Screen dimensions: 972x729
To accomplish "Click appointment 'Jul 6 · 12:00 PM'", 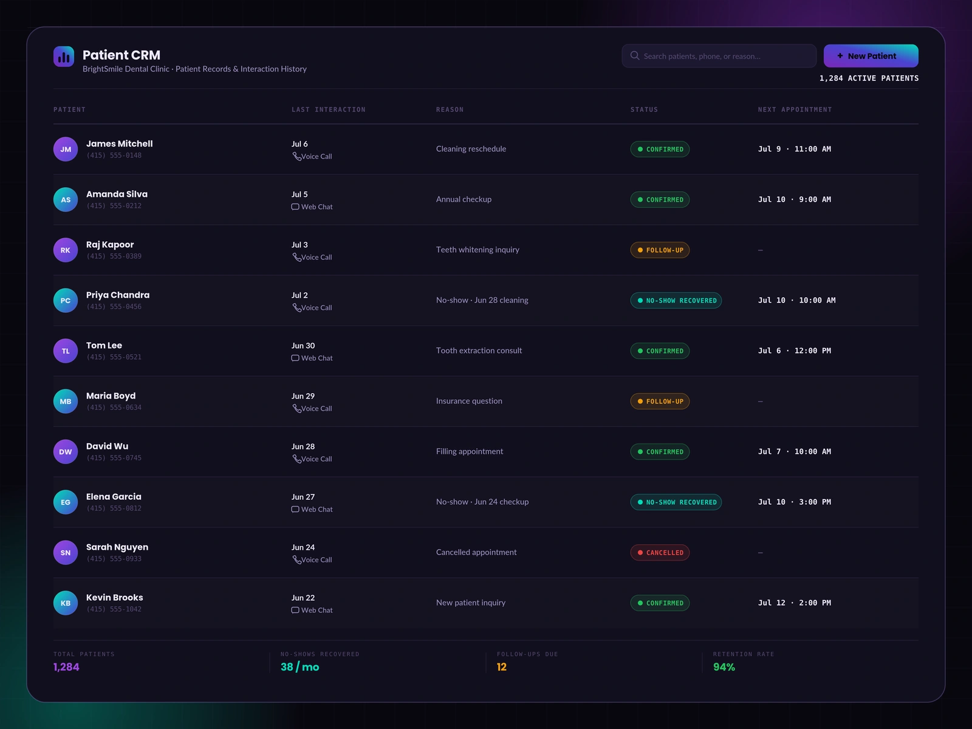I will [x=795, y=351].
